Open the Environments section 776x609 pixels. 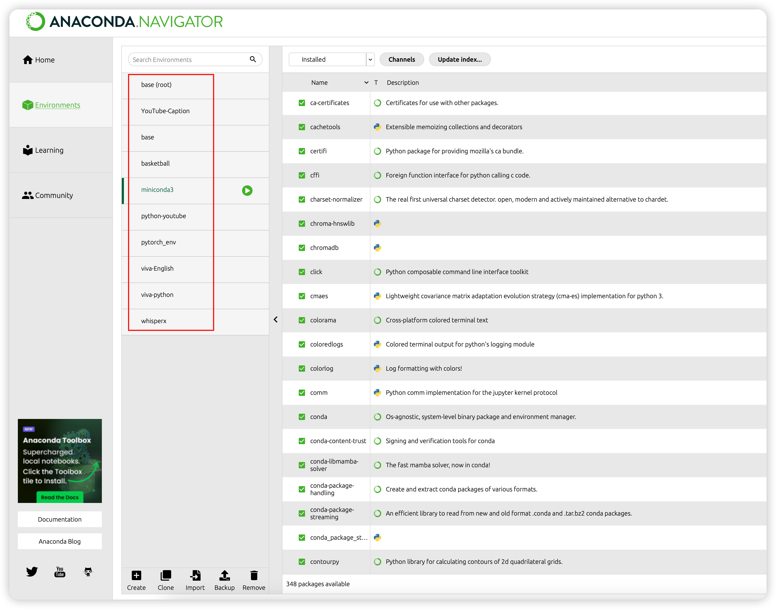61,105
